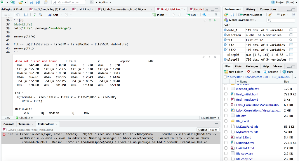Open the More files dropdown
The height and width of the screenshot is (161, 299).
289,72
